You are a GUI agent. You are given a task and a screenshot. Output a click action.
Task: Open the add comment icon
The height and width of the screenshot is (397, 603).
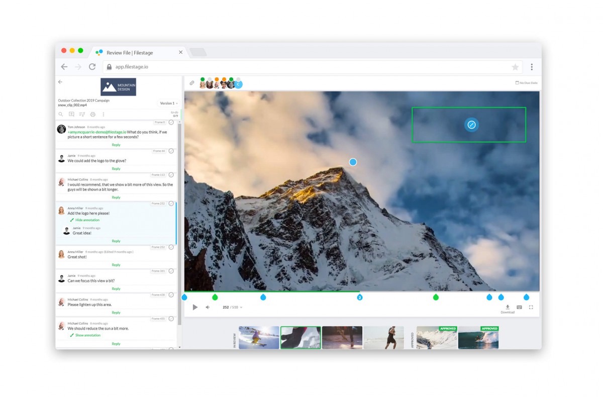point(71,114)
